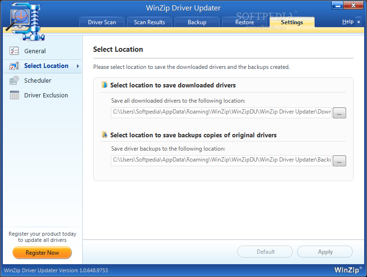
Task: Browse for driver backups save location
Action: pos(339,161)
